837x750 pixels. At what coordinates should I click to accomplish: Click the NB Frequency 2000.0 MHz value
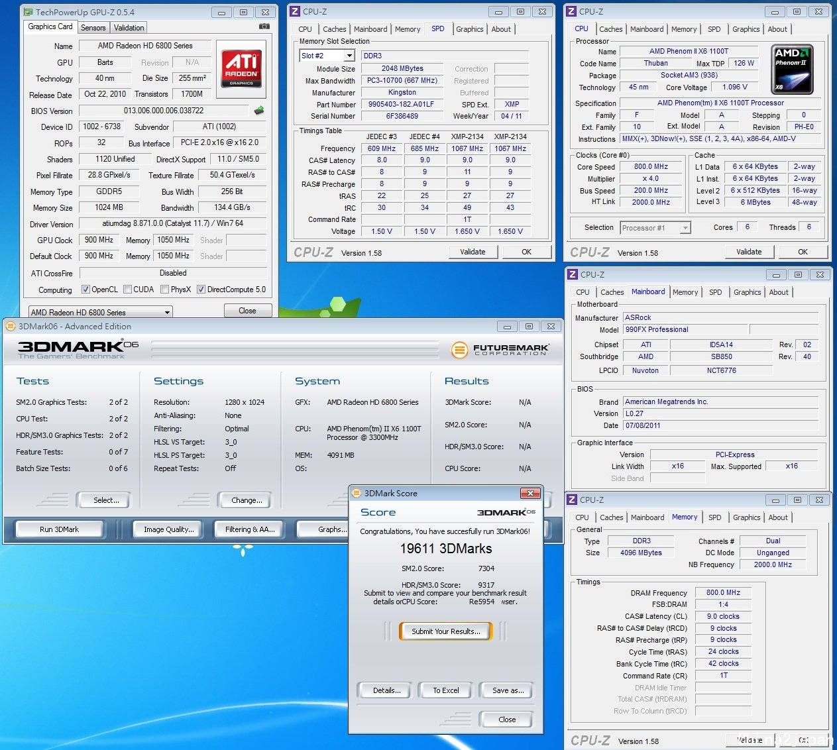(773, 564)
